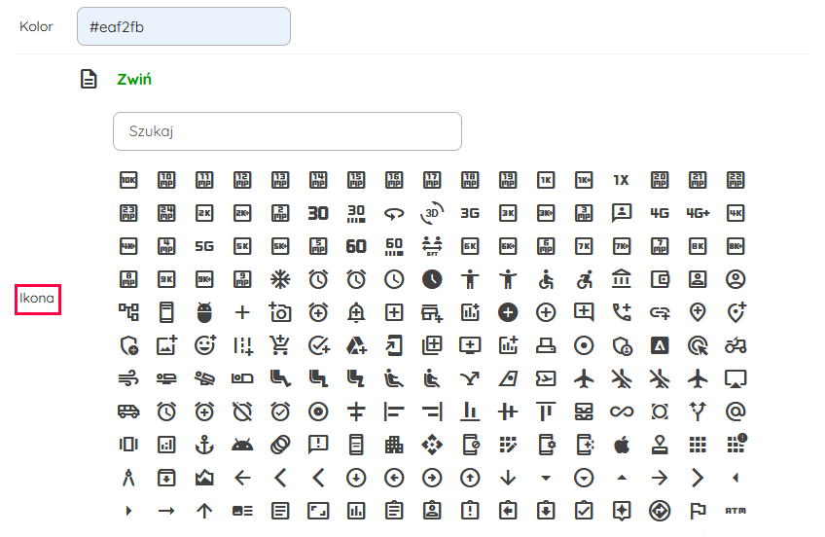825x537 pixels.
Task: Click the Kolor field showing #eaf2fb
Action: click(184, 26)
